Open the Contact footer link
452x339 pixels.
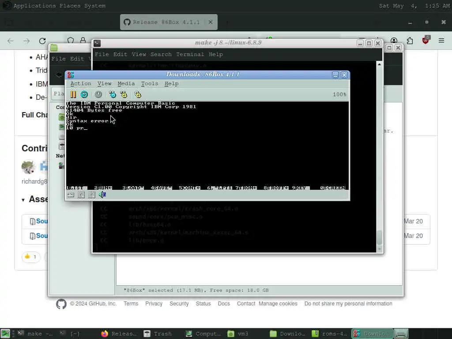[x=246, y=304]
